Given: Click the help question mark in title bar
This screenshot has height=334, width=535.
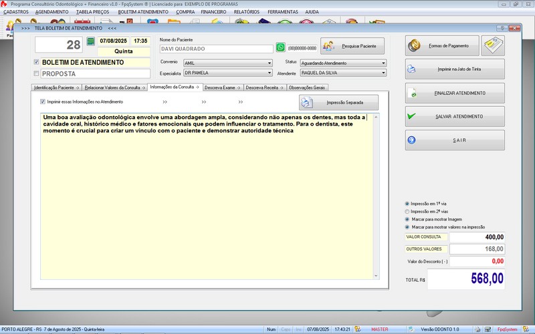Looking at the screenshot, I should tap(502, 28).
